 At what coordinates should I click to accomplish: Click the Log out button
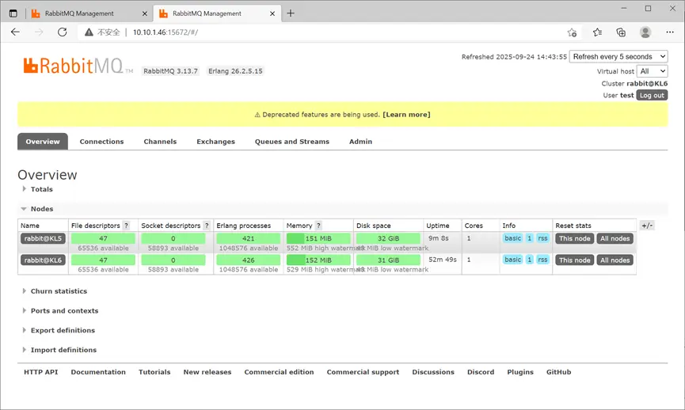[x=652, y=95]
